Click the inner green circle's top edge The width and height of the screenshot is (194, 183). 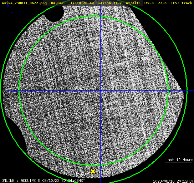click(94, 16)
